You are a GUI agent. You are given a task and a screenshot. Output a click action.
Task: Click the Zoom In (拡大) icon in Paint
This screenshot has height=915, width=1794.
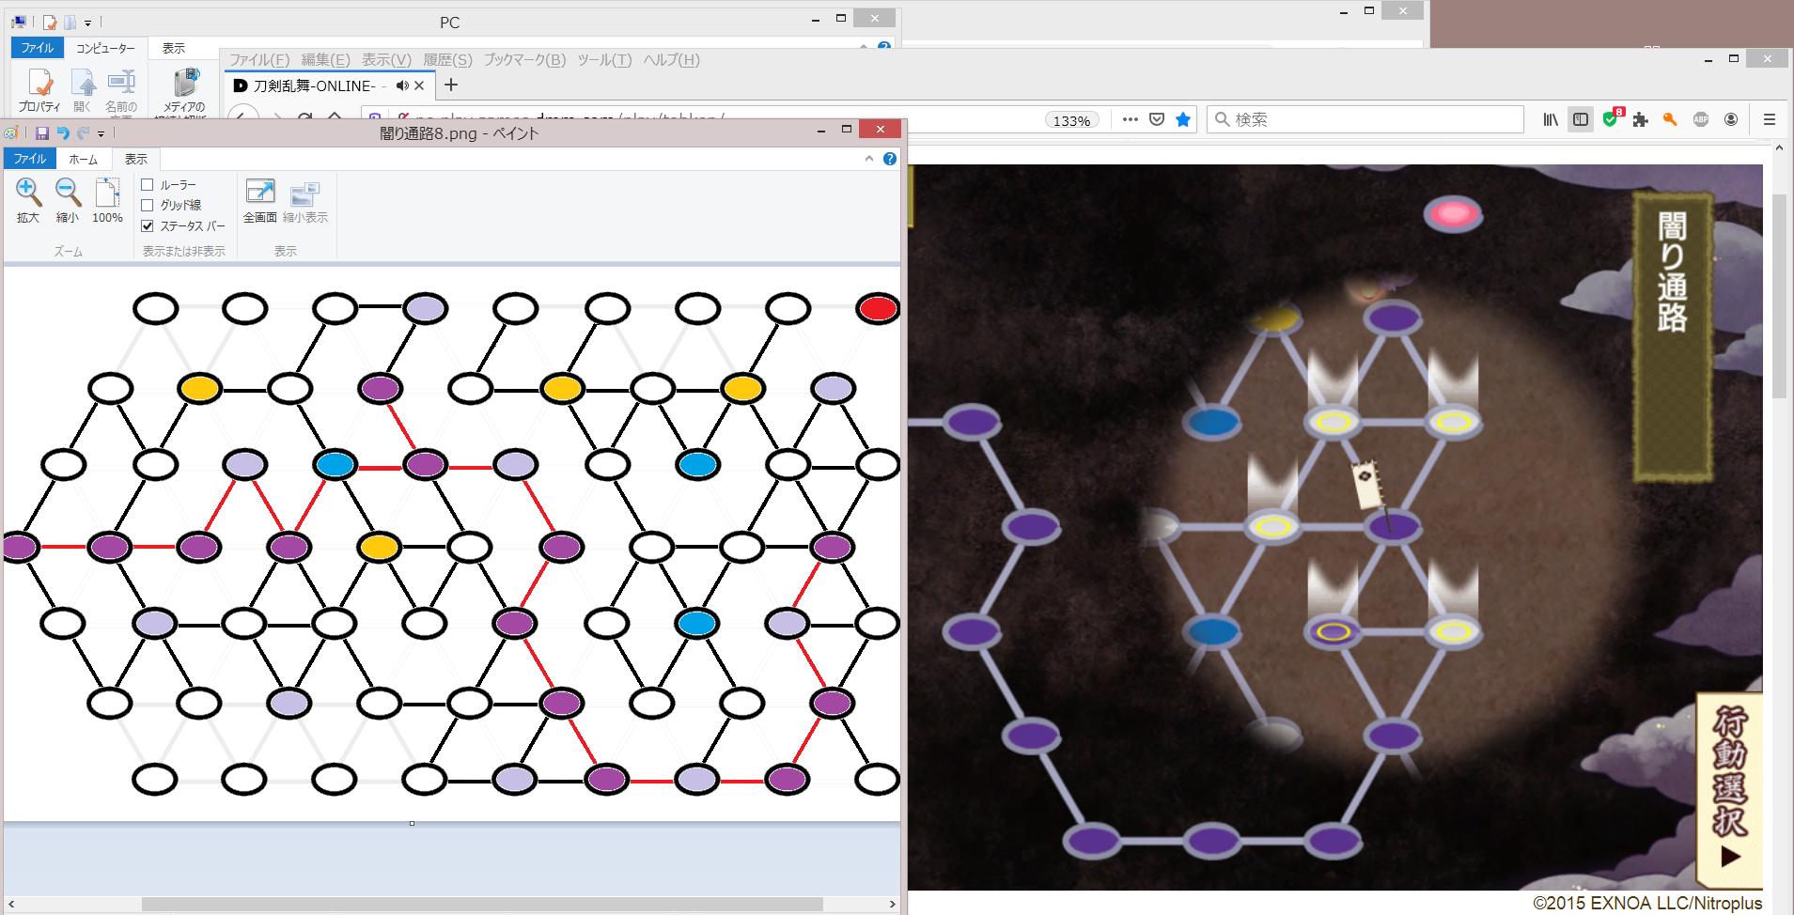coord(28,193)
